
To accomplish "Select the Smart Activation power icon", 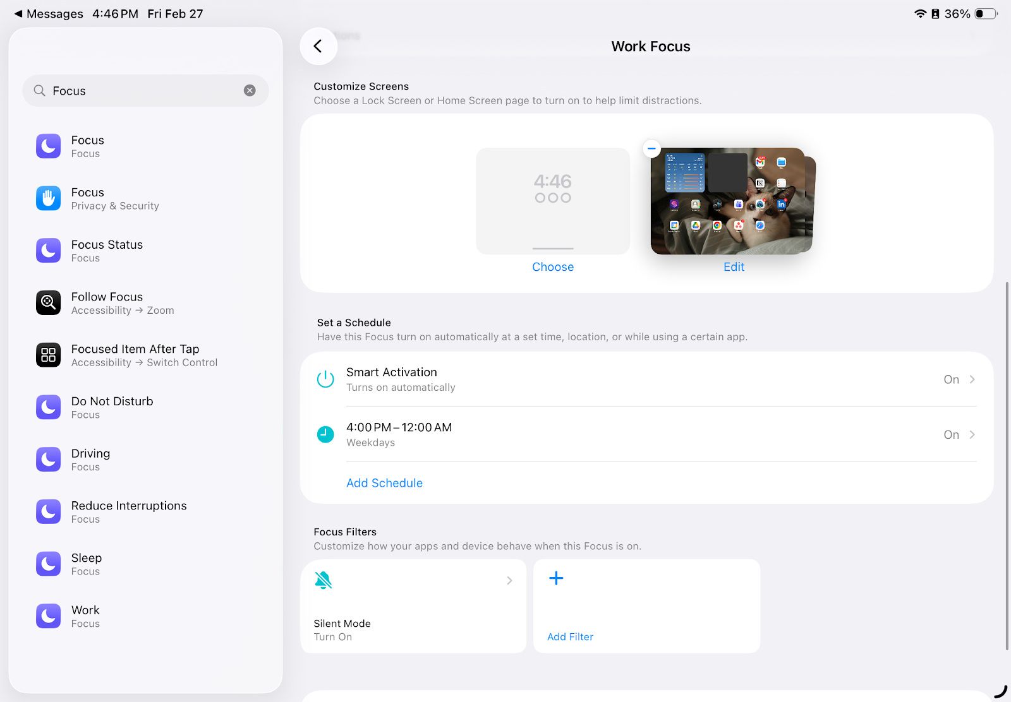I will coord(325,379).
